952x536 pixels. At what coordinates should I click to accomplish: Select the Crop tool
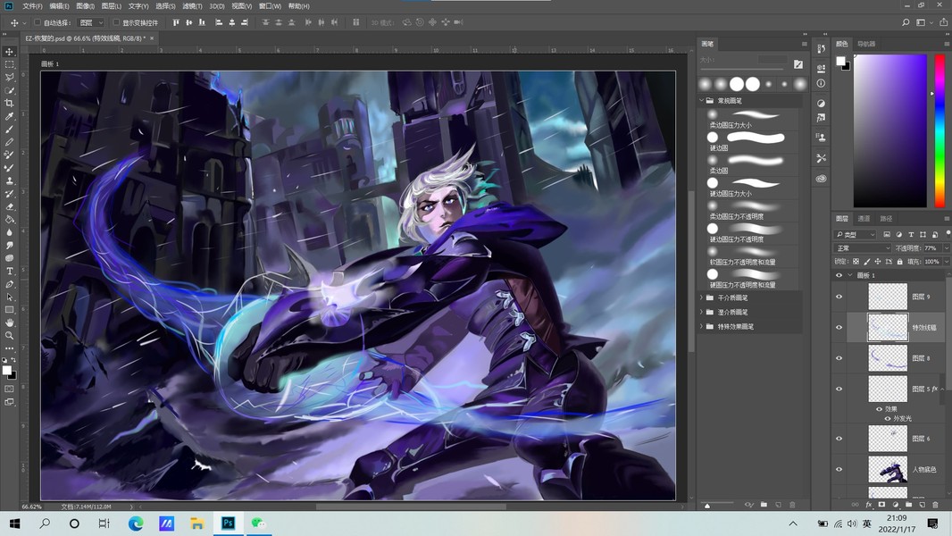point(9,104)
